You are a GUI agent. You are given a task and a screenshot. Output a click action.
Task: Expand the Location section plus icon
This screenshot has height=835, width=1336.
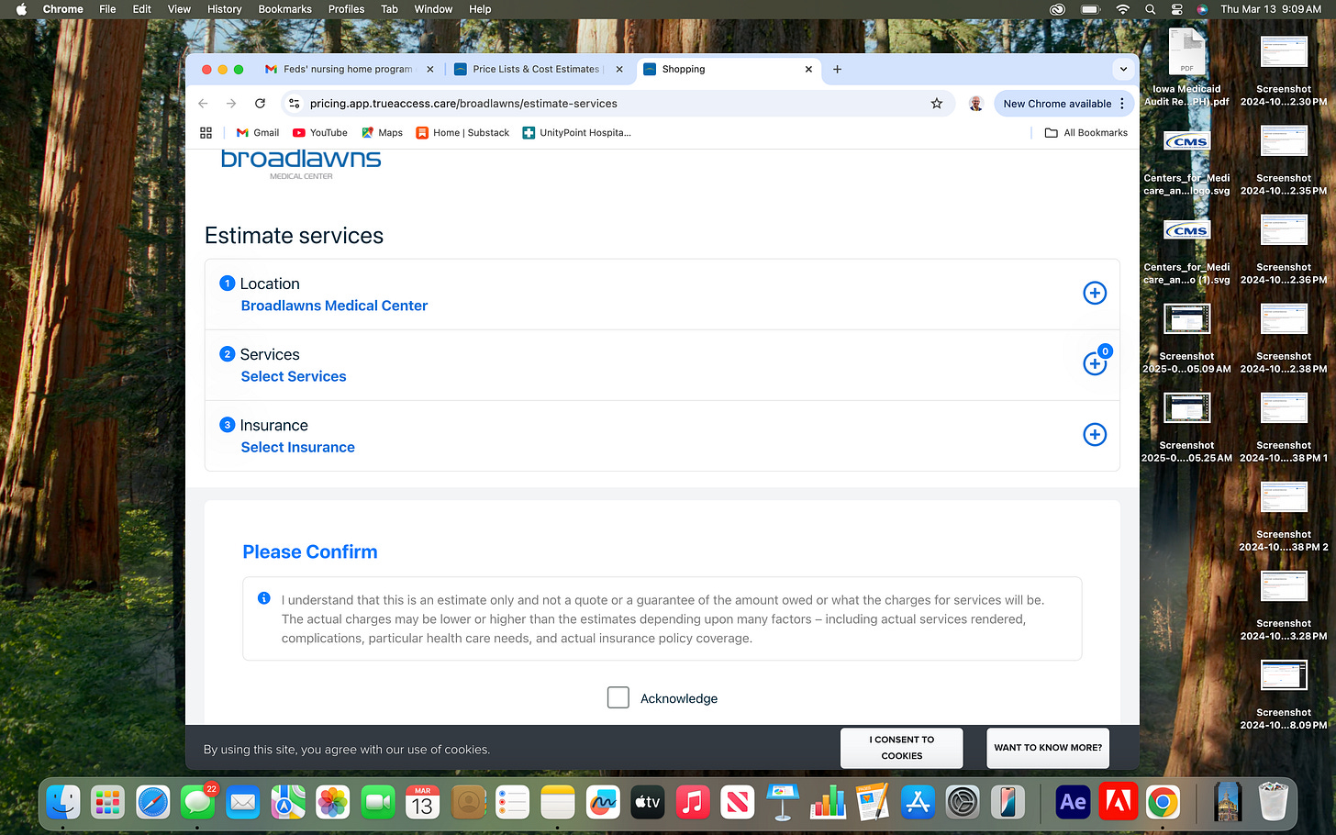[1095, 293]
